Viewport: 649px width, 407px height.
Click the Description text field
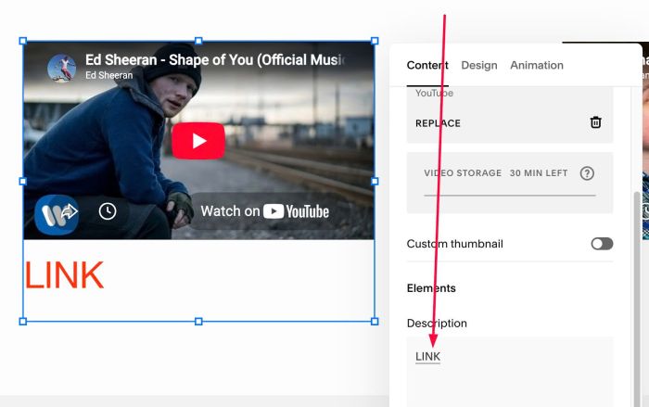(x=510, y=372)
